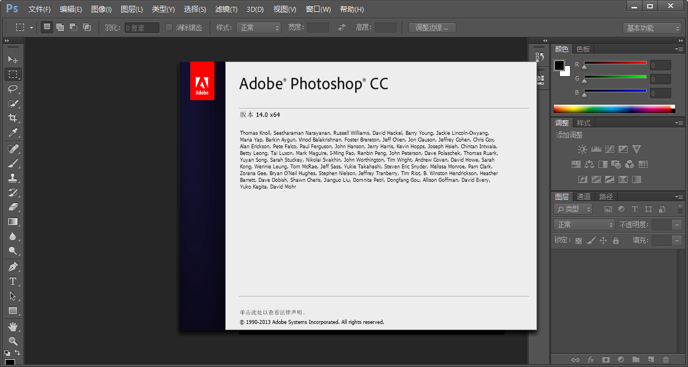Click the Brightness/Contrast adjustment icon
This screenshot has width=688, height=367.
coord(582,149)
